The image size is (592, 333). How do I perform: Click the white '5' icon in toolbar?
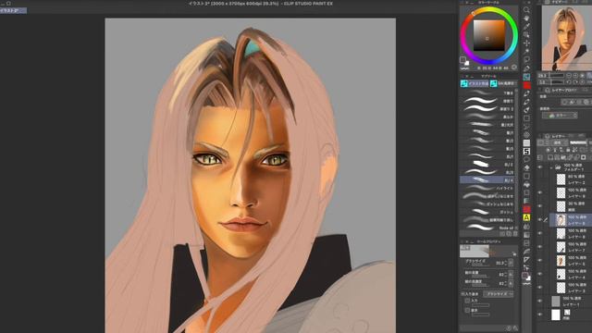coord(526,152)
